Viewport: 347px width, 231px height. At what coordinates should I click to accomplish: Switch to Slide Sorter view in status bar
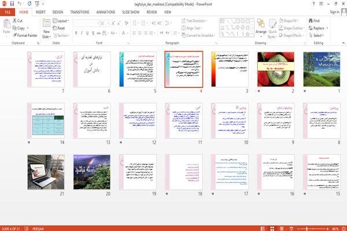tap(272, 229)
